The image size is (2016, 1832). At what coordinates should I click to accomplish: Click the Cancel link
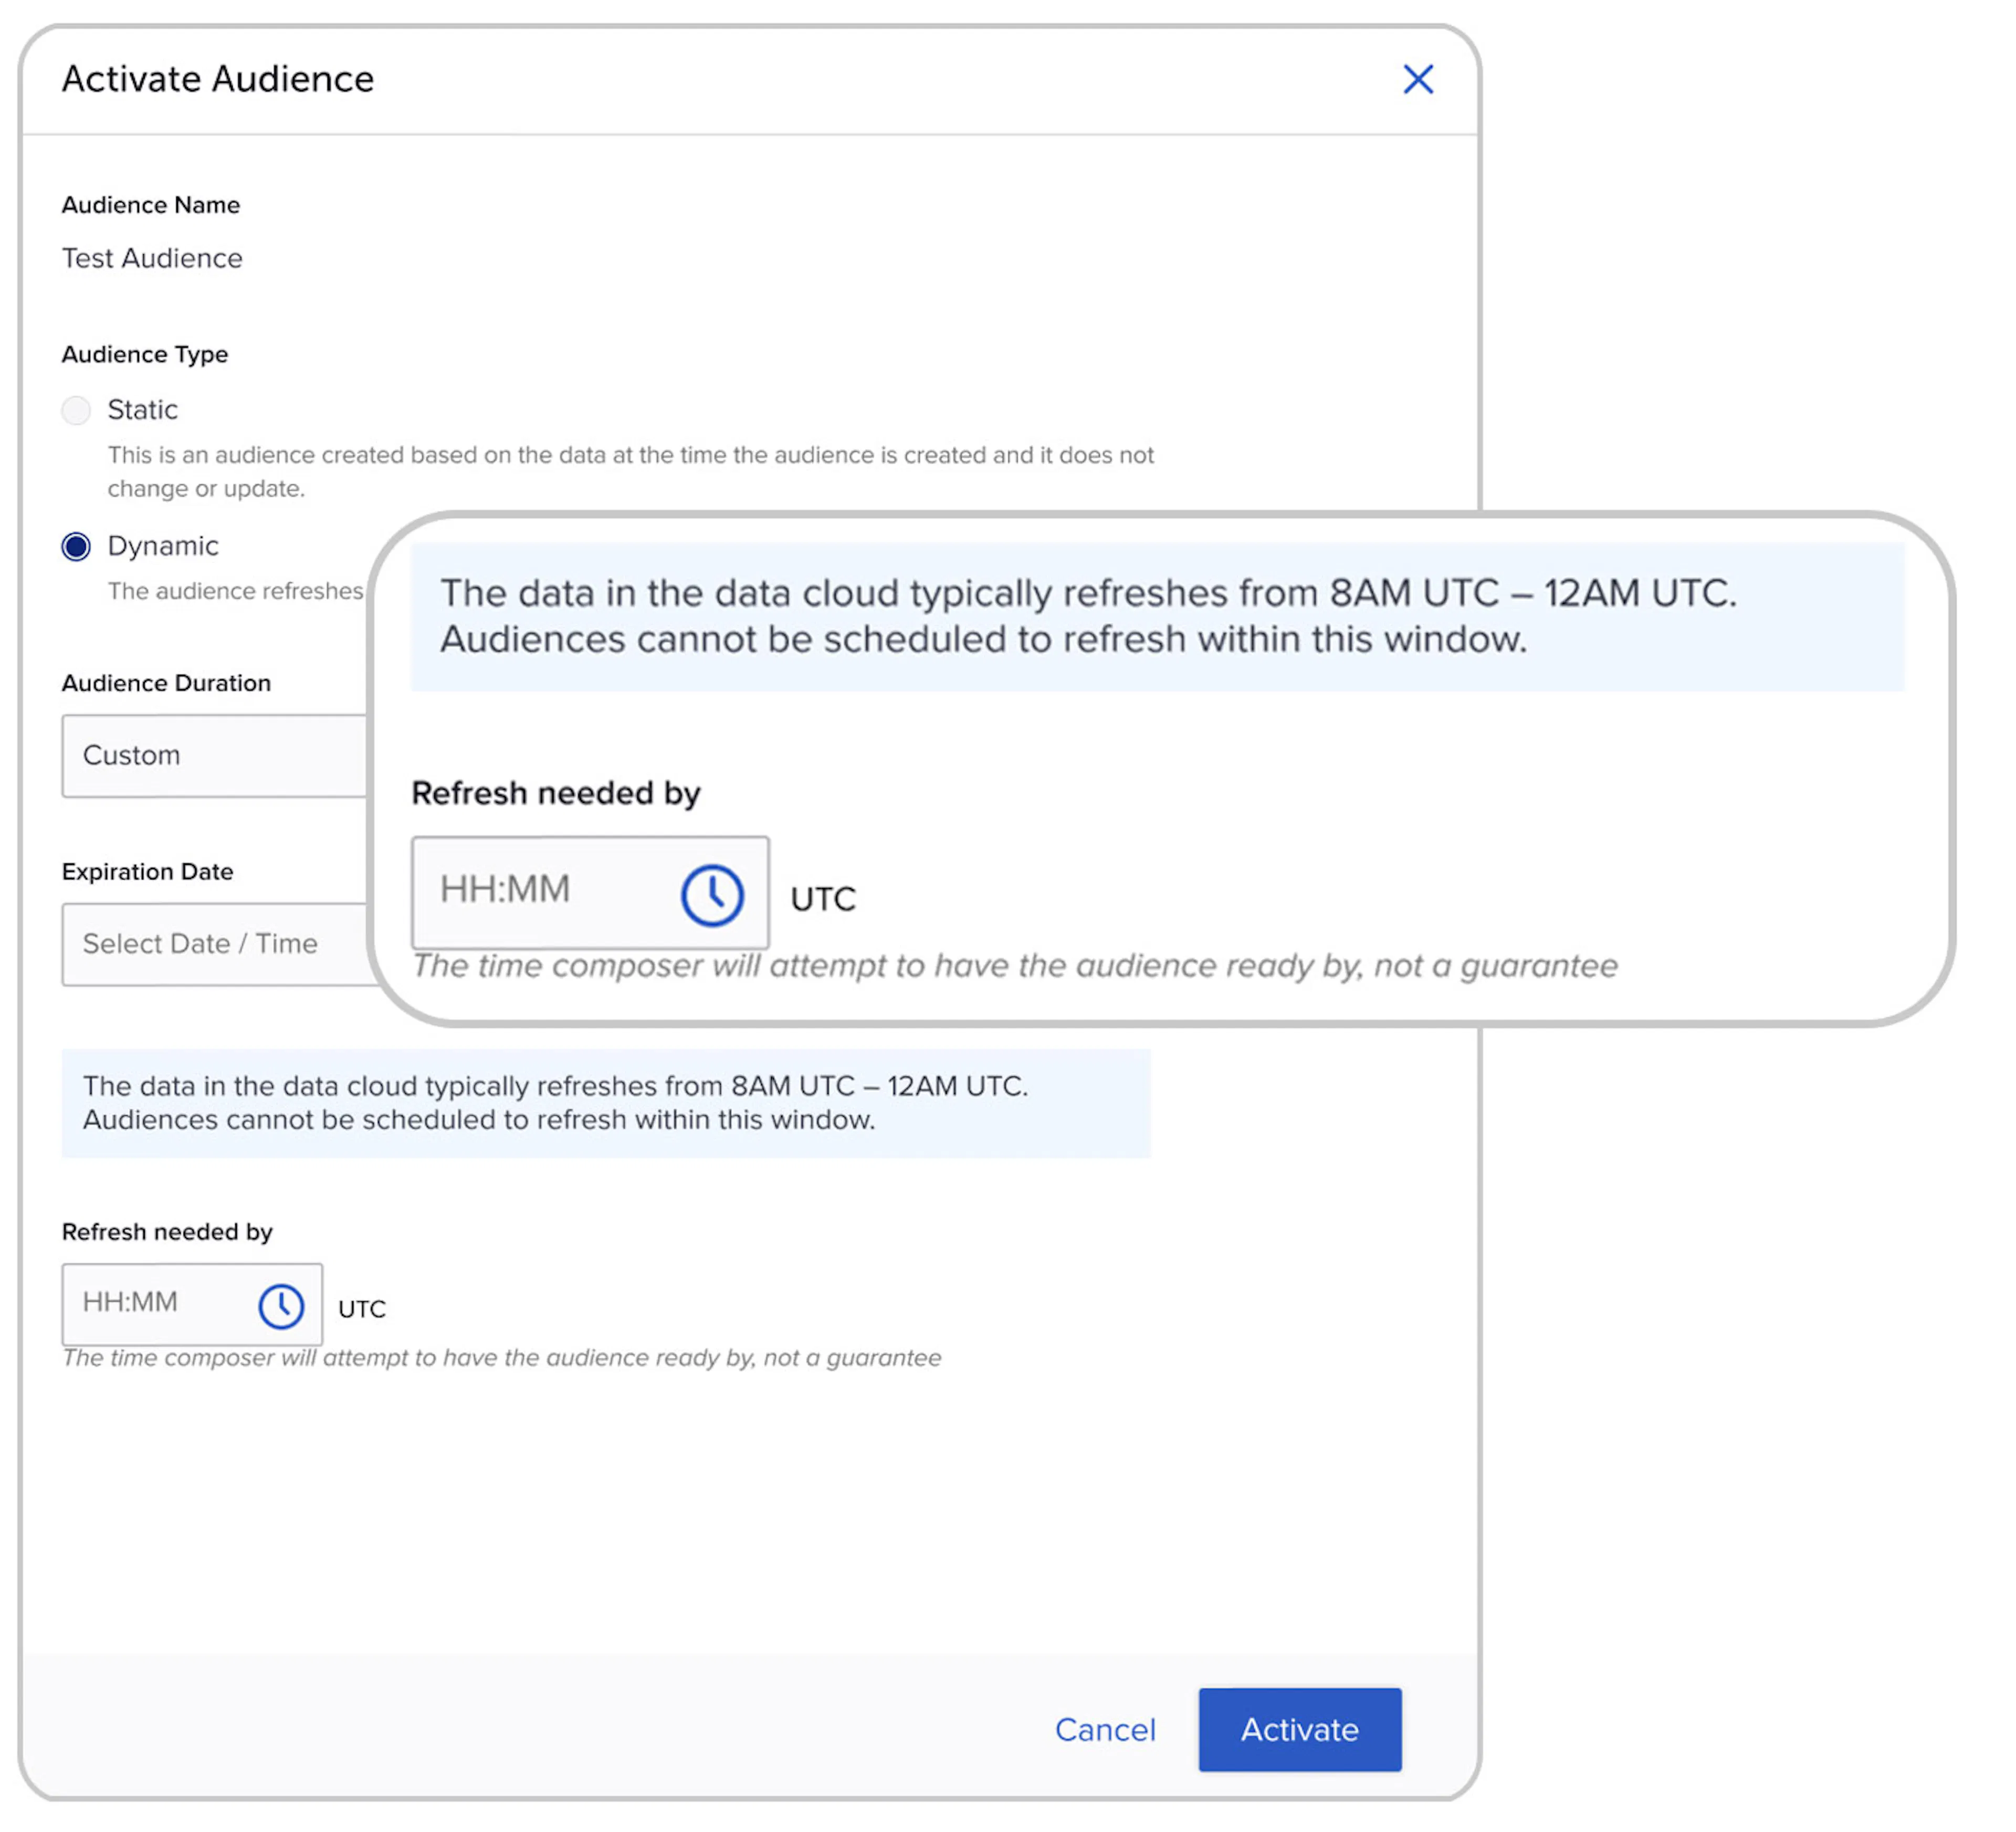[x=1105, y=1730]
